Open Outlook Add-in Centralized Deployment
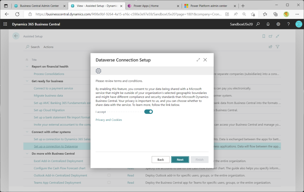Image resolution: width=304 pixels, height=192 pixels. tap(61, 175)
